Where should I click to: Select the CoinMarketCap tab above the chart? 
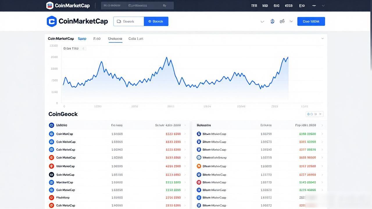pos(61,39)
